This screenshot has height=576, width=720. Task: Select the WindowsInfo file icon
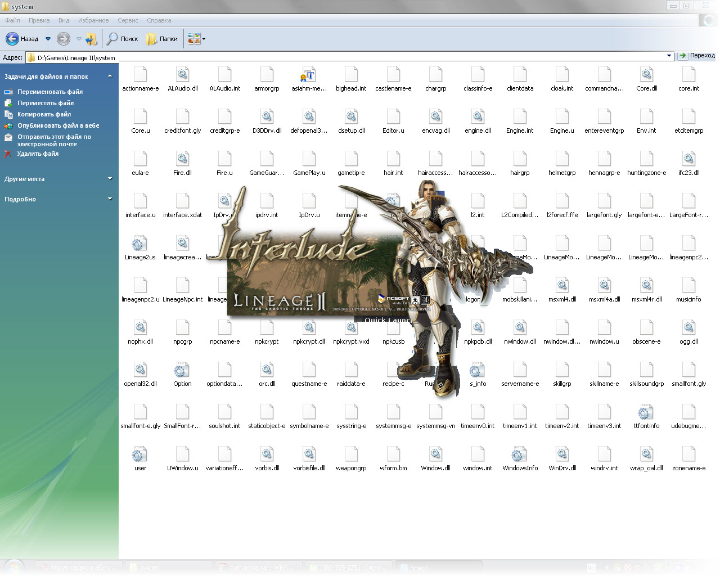[x=520, y=455]
